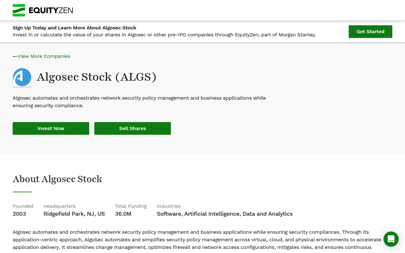Click the Total Funding label
This screenshot has height=253, width=405.
(x=131, y=206)
